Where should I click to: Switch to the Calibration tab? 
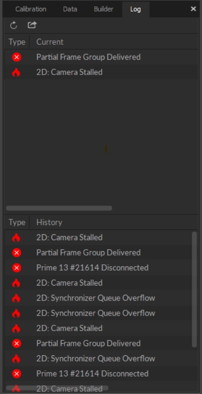click(x=31, y=9)
